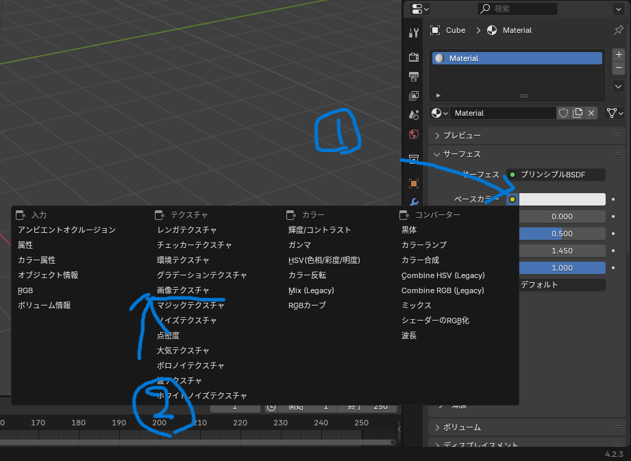Open the Scene properties tab icon
This screenshot has height=461, width=631.
coord(413,115)
